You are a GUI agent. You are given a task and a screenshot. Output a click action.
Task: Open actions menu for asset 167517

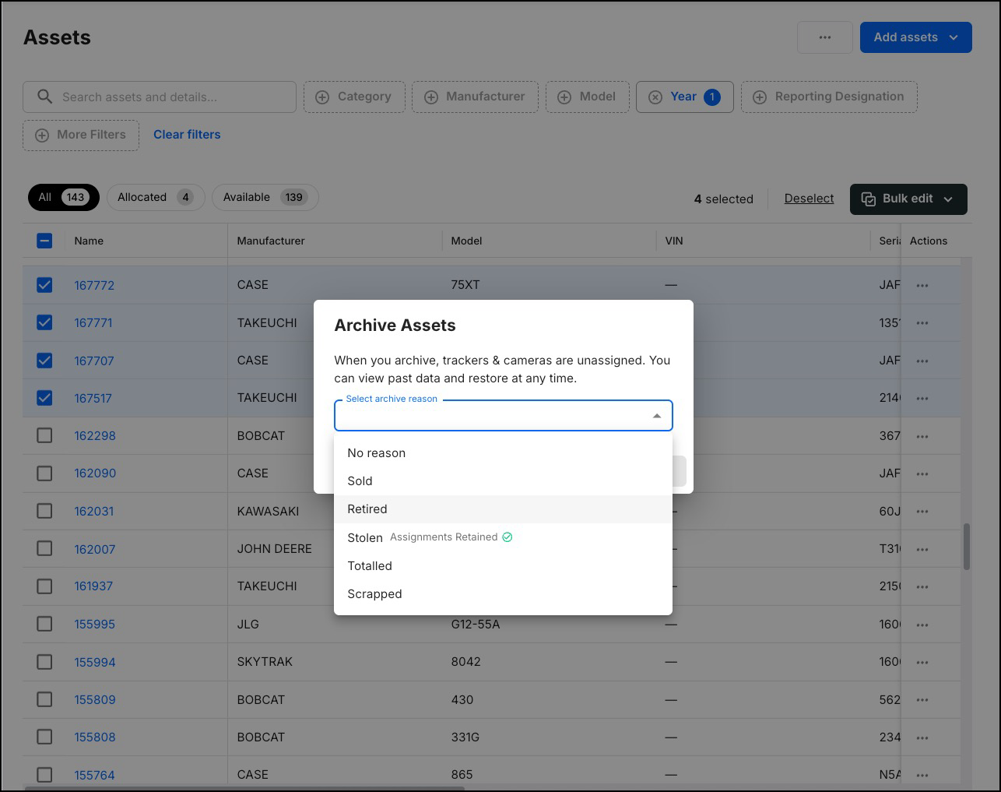[x=922, y=398]
